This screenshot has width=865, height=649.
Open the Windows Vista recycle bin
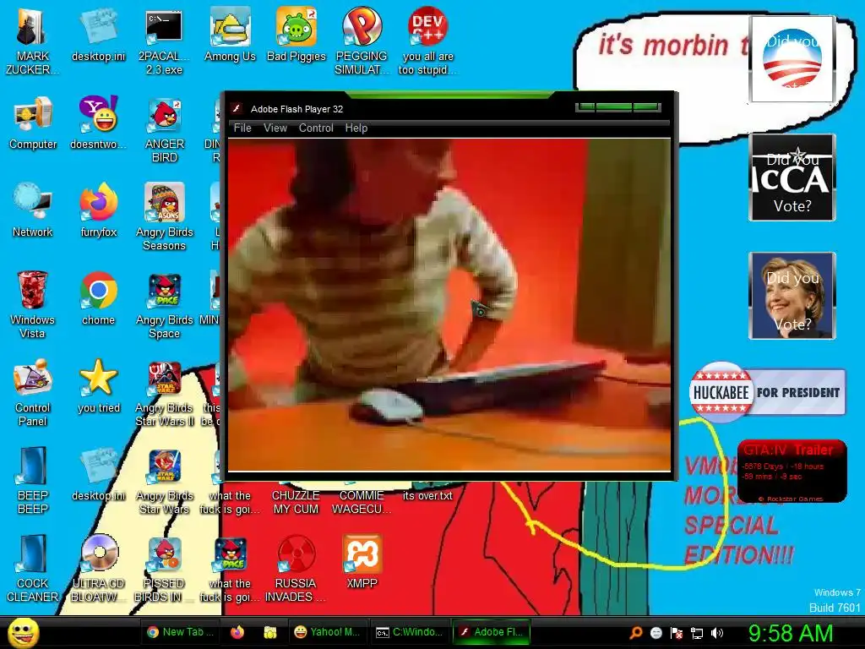[x=32, y=304]
